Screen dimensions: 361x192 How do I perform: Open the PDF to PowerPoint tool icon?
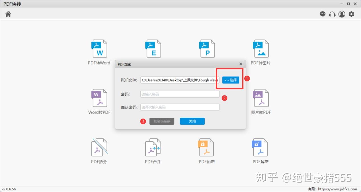click(x=207, y=49)
